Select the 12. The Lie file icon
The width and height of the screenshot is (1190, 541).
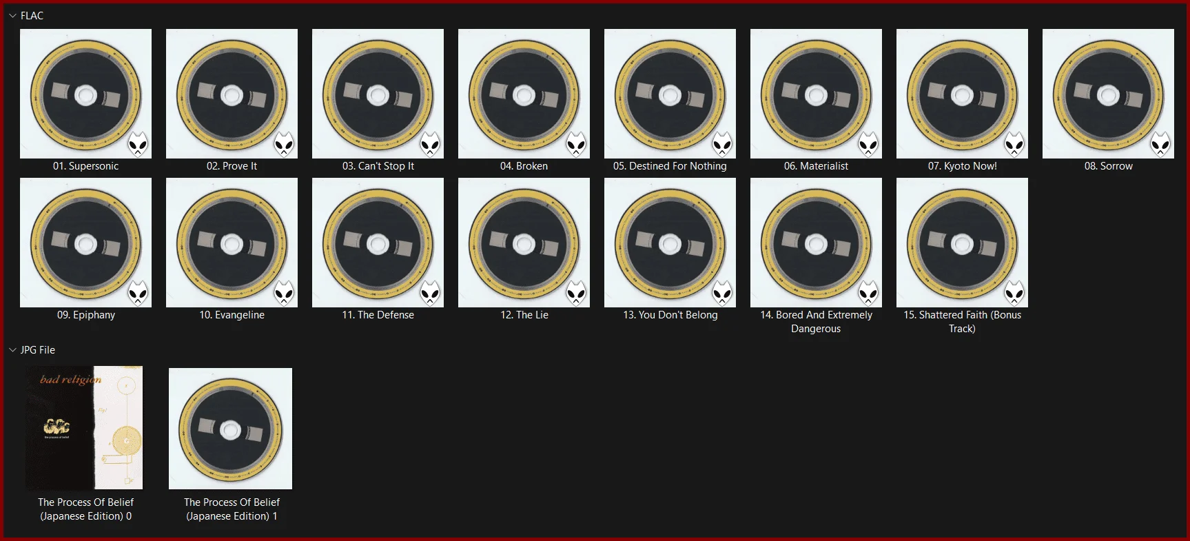(x=524, y=243)
